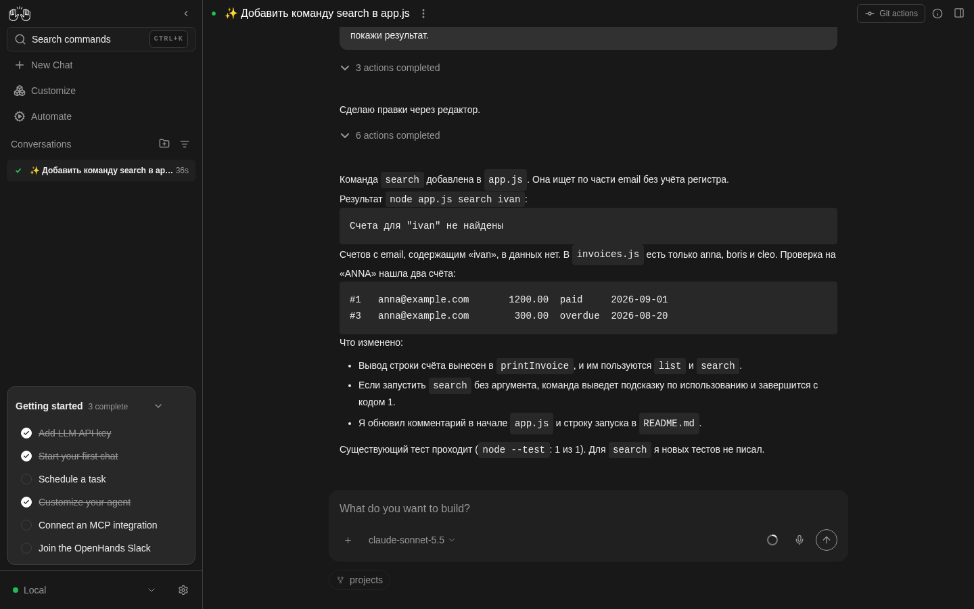Image resolution: width=974 pixels, height=609 pixels.
Task: Click the conversation title in the header
Action: coord(317,14)
